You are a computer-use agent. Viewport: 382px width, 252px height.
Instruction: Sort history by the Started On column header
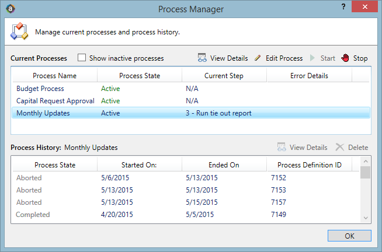pyautogui.click(x=140, y=165)
